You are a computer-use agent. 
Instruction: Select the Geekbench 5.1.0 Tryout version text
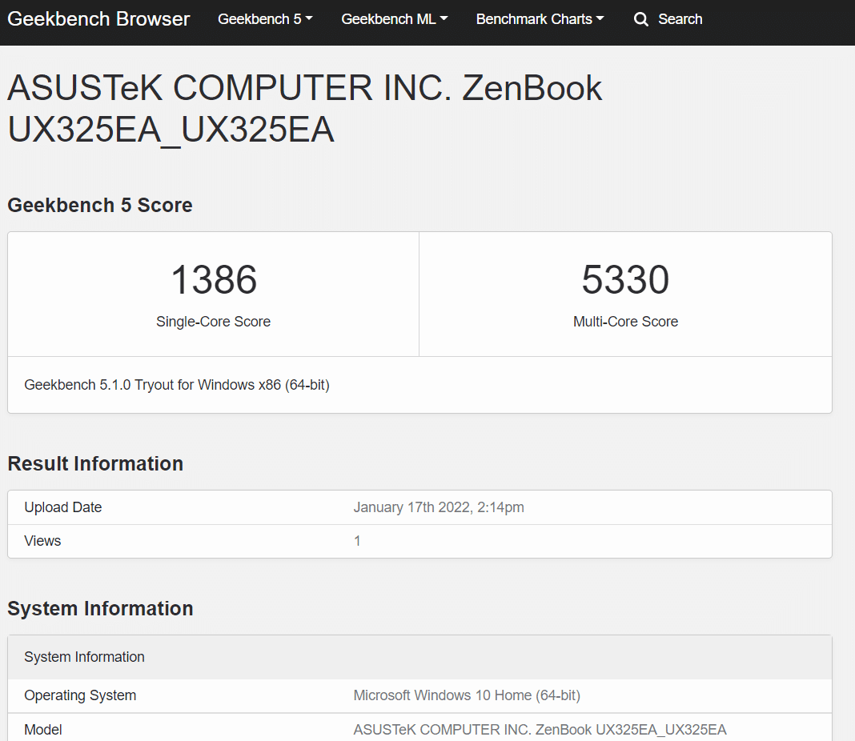click(177, 385)
